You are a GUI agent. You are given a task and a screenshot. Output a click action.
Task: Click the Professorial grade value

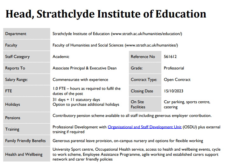174,68
